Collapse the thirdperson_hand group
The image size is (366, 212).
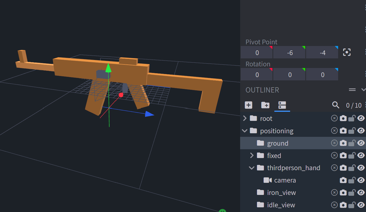coord(251,168)
